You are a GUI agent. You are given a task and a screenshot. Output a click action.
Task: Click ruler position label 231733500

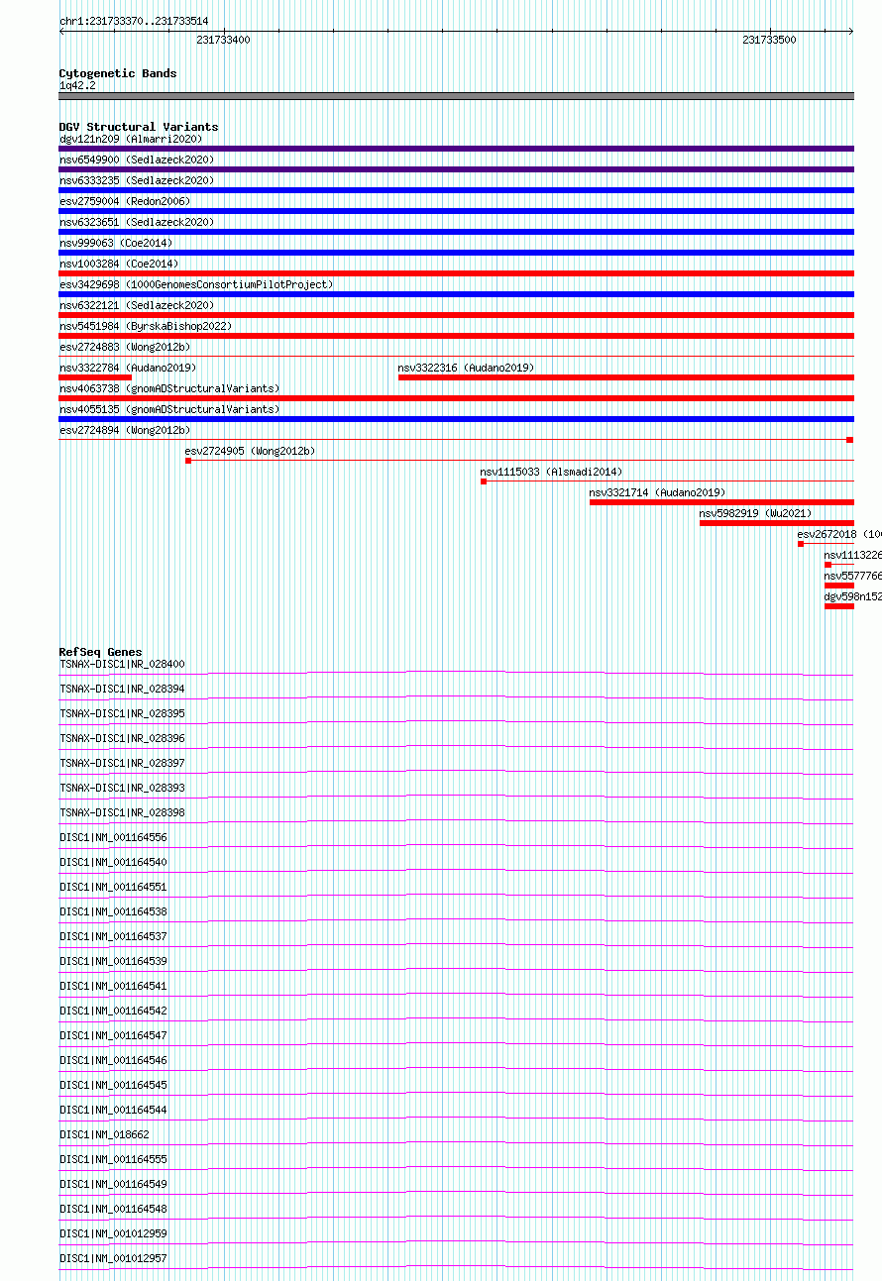[769, 40]
